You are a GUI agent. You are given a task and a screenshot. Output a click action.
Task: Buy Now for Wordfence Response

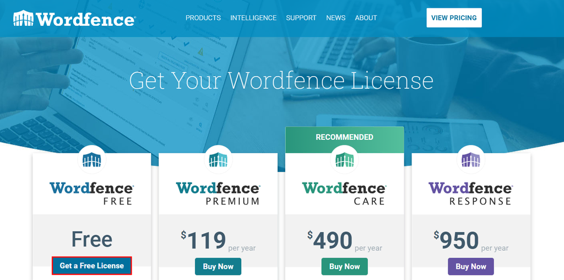tap(471, 266)
